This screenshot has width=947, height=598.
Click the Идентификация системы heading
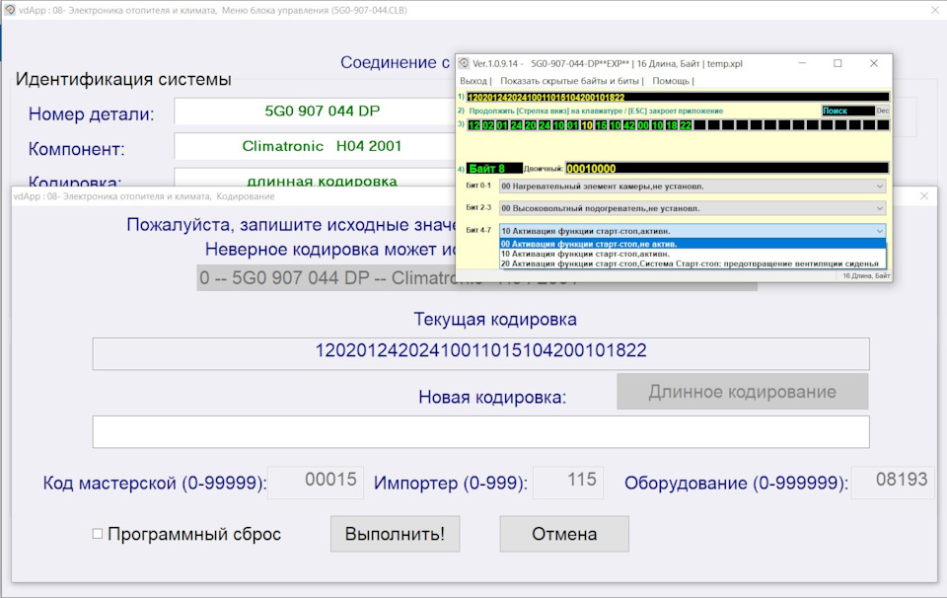(123, 79)
